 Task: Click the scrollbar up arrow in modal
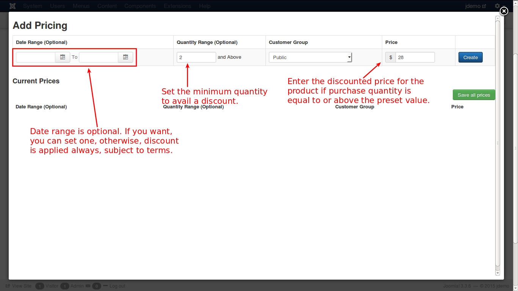[x=498, y=18]
